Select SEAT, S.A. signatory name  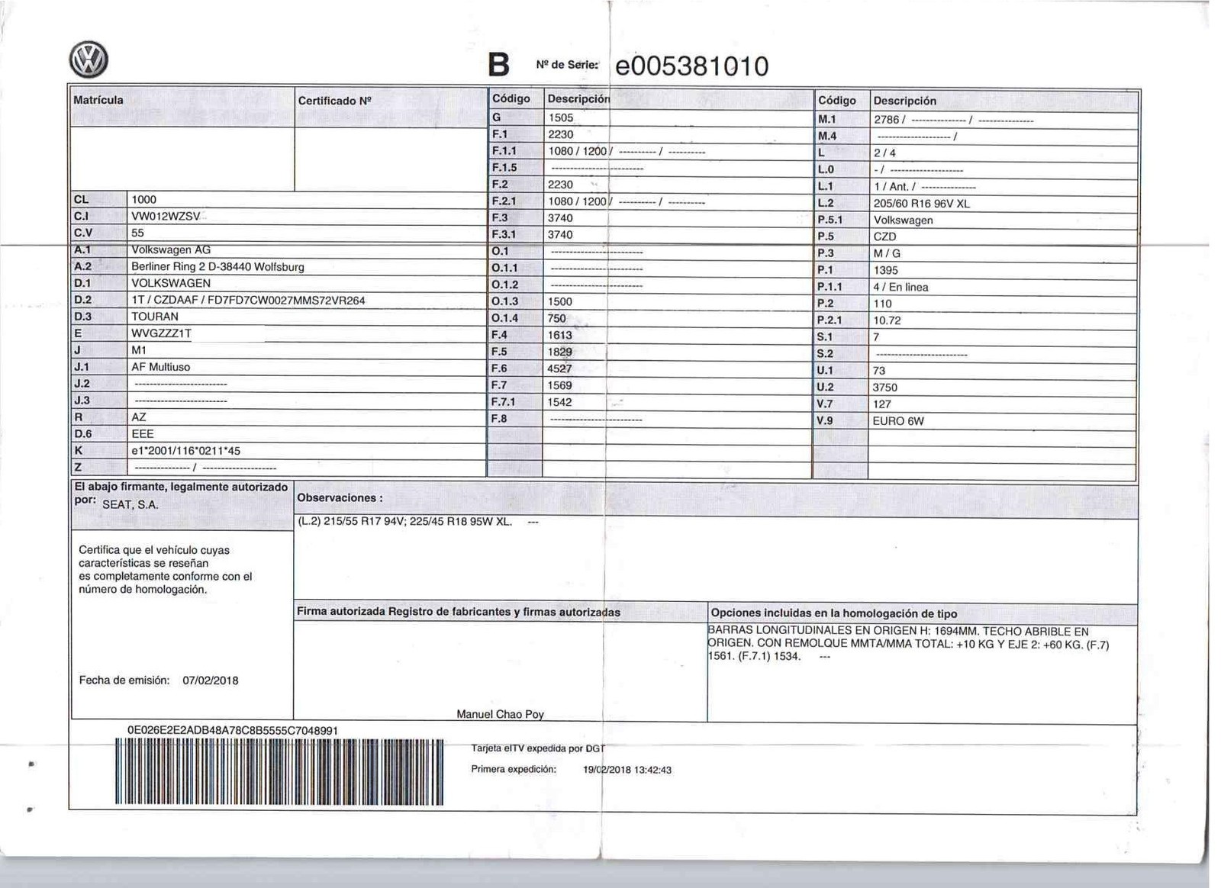[130, 505]
